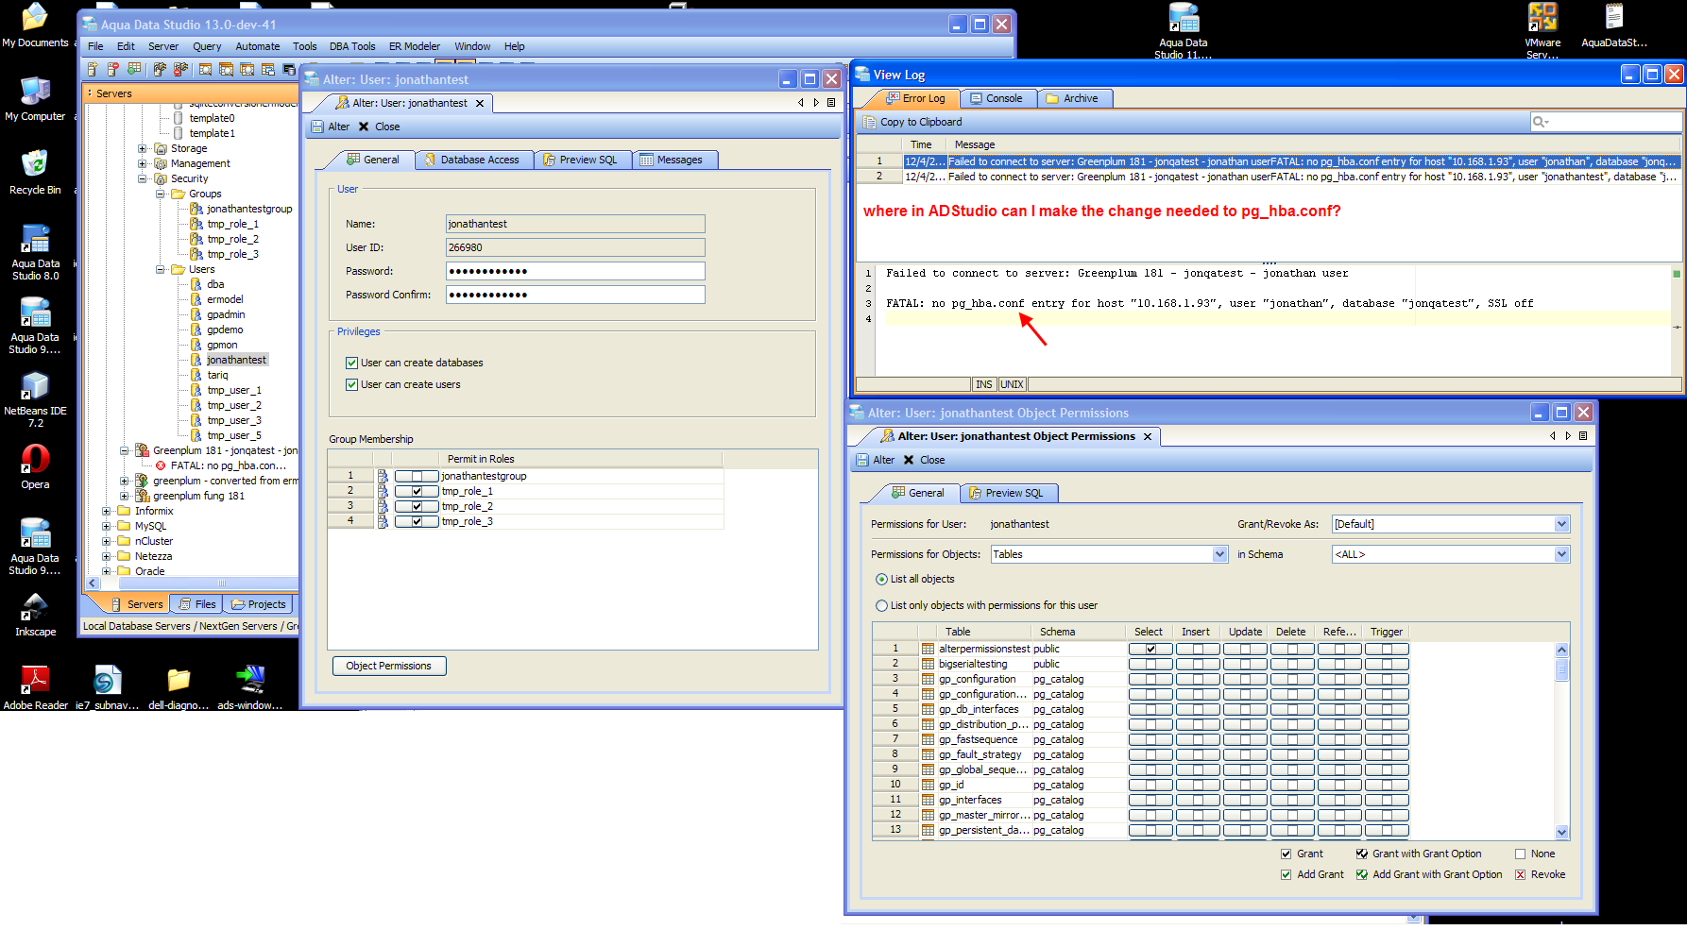The image size is (1687, 930).
Task: Click the template0 database icon
Action: coord(179,118)
